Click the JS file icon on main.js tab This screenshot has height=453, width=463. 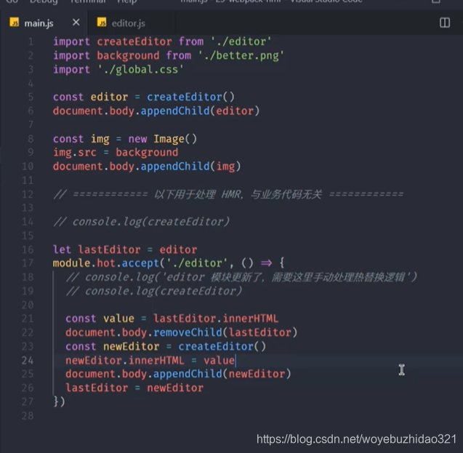(15, 22)
